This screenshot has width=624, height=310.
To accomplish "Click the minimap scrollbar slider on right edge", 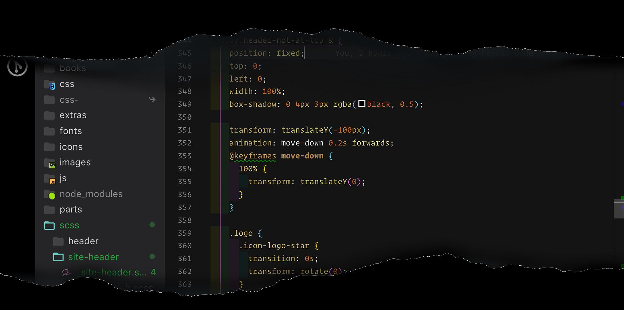I will (x=619, y=210).
